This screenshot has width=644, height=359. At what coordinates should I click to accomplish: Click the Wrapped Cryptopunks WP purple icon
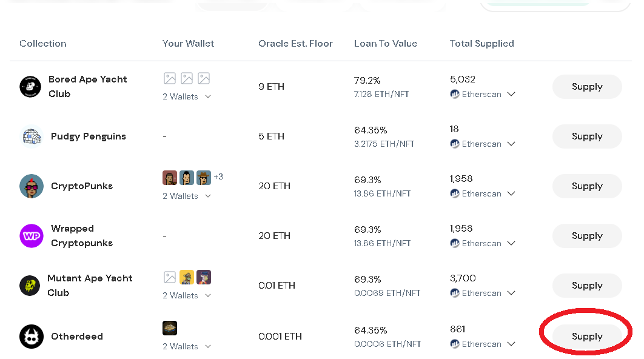tap(31, 236)
